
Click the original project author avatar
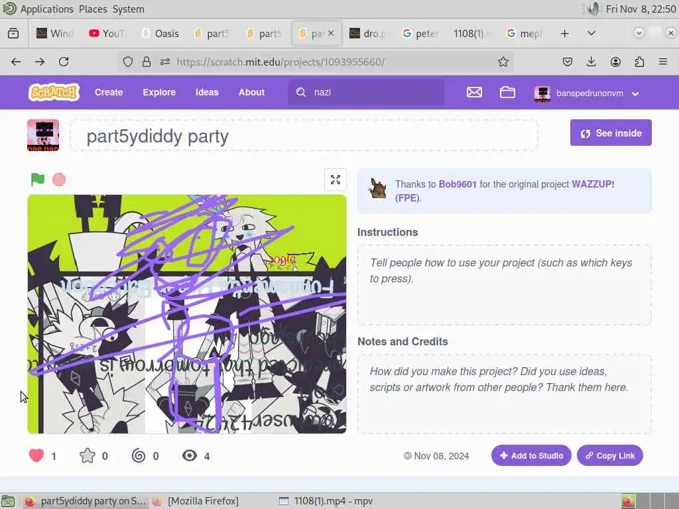pos(377,188)
